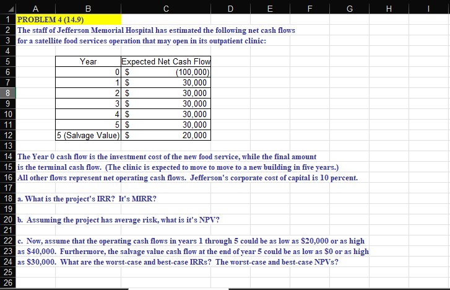Select column C header

(x=166, y=9)
